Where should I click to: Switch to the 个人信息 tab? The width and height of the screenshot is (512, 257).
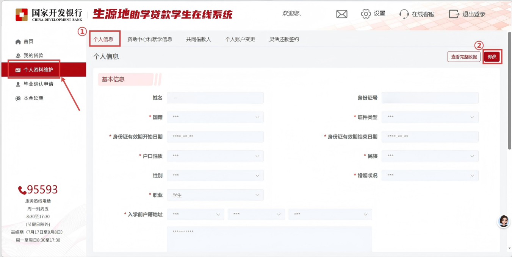(103, 39)
